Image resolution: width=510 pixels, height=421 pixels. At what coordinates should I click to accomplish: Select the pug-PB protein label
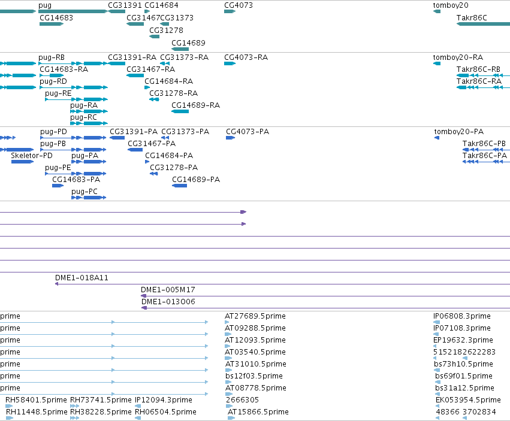click(53, 144)
